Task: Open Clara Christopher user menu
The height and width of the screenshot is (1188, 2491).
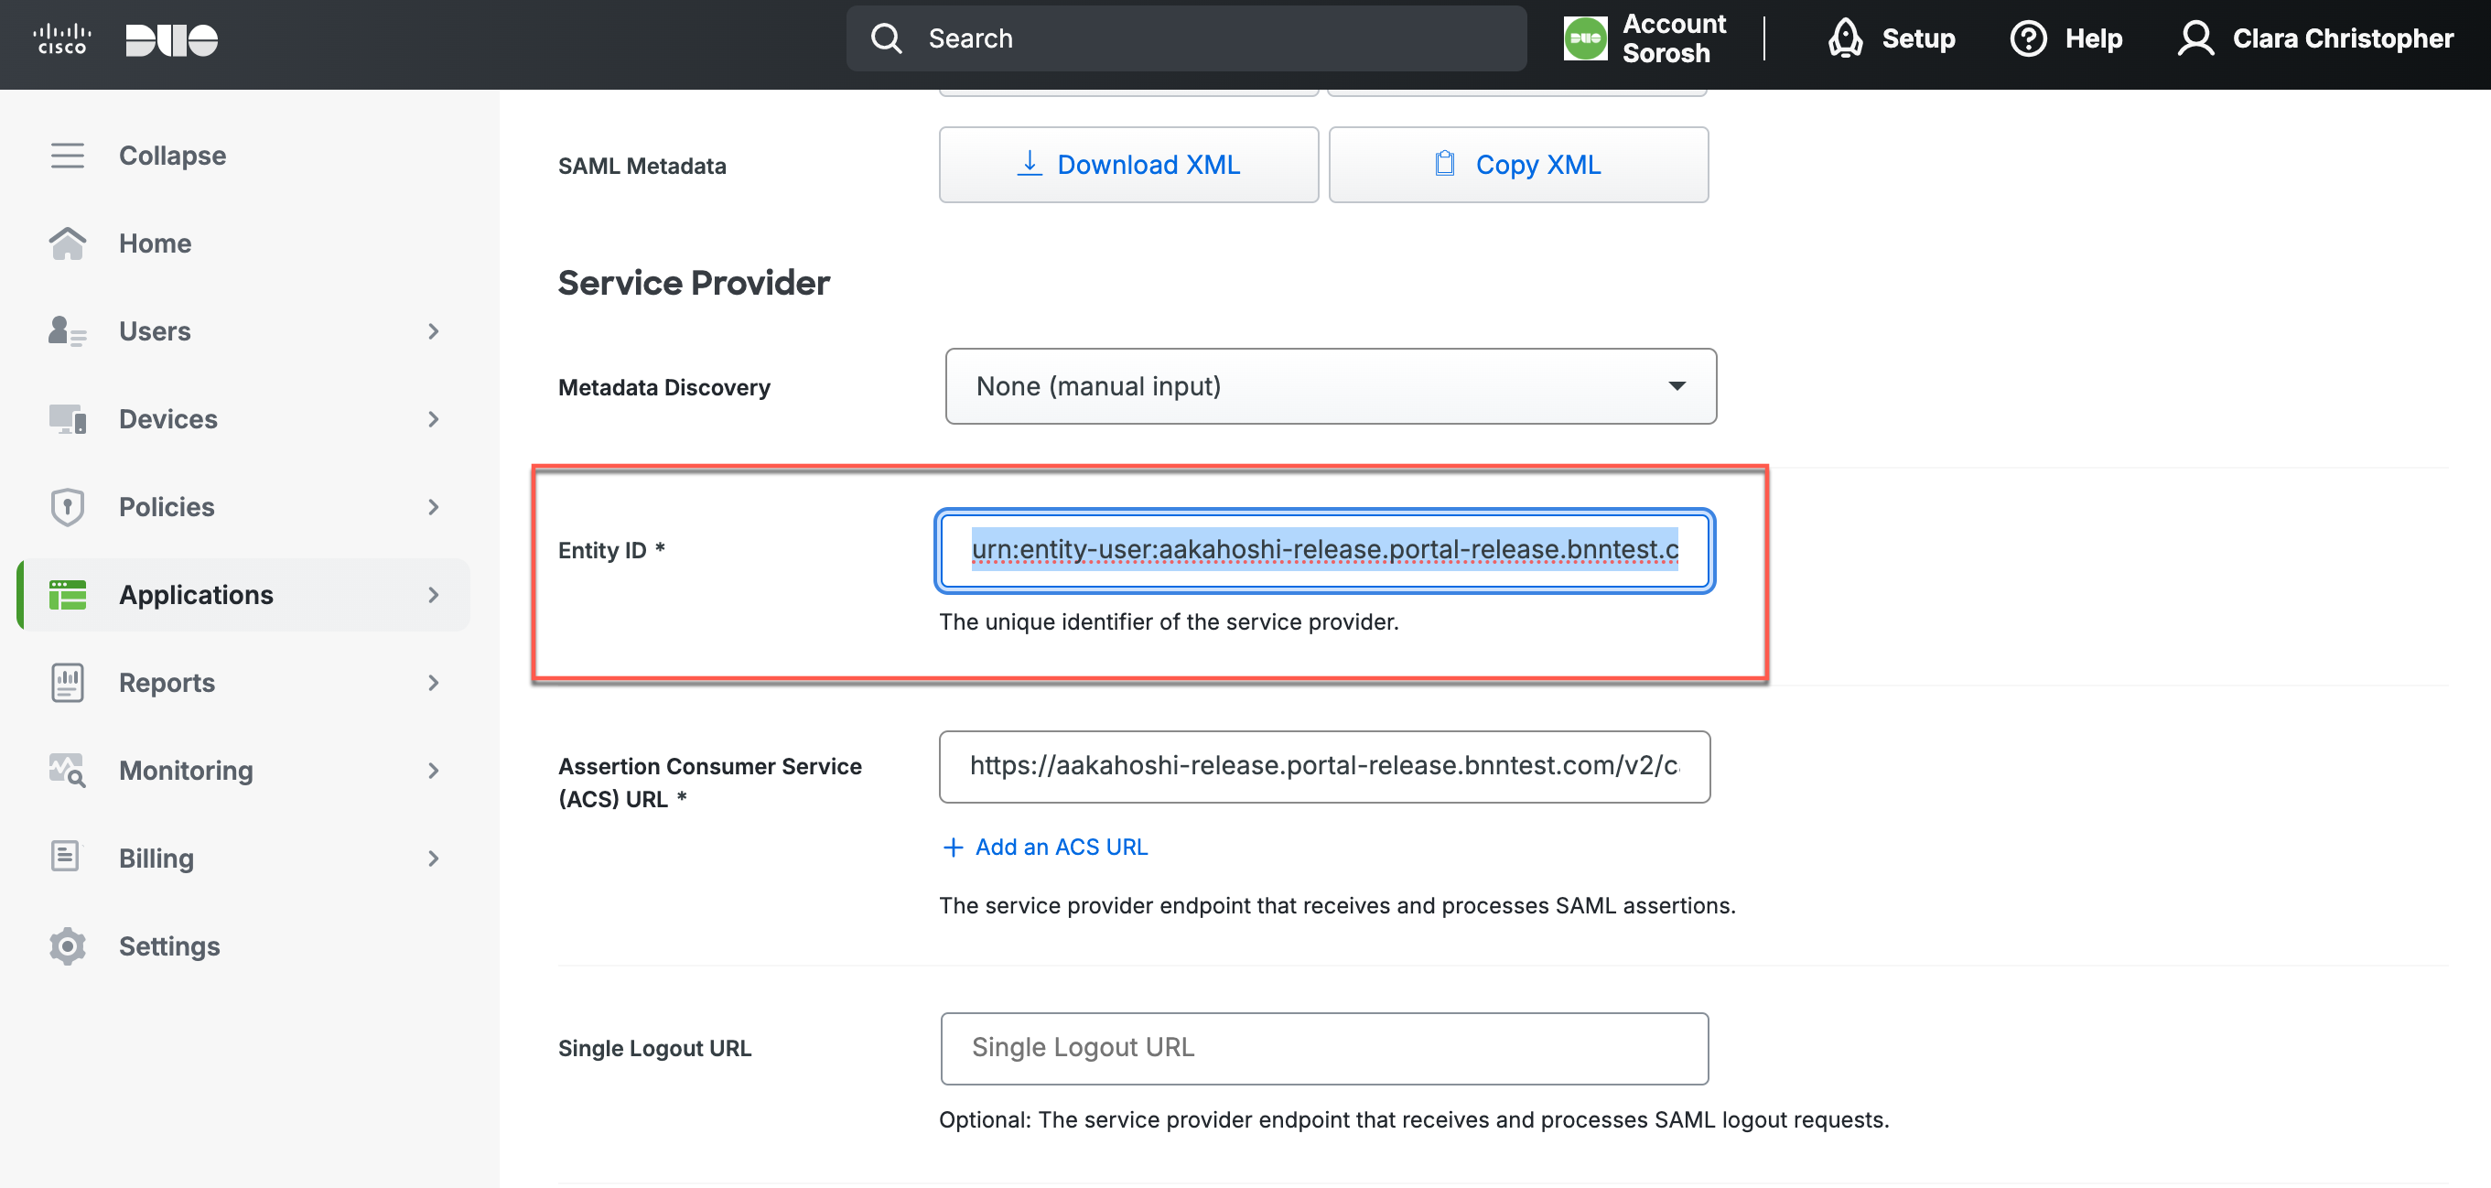Action: [2314, 38]
